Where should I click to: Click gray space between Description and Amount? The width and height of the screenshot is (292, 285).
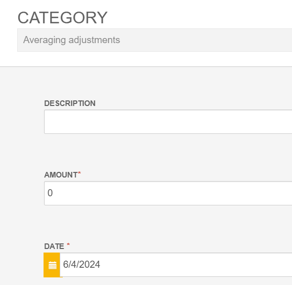coord(168,152)
